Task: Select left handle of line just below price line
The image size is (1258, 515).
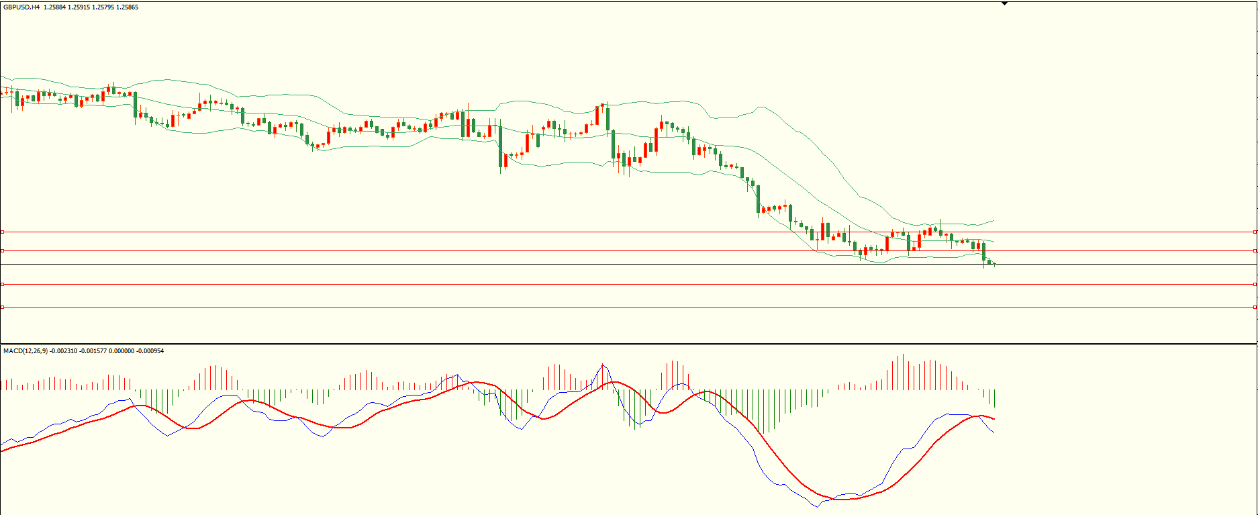Action: tap(3, 284)
